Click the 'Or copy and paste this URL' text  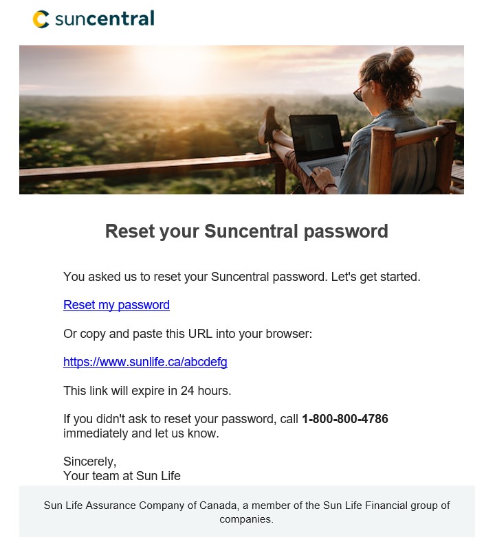[x=188, y=334]
